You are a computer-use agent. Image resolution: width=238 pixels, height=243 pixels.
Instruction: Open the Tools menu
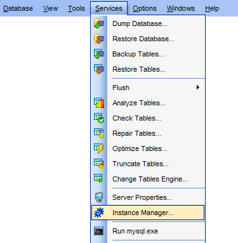point(76,8)
